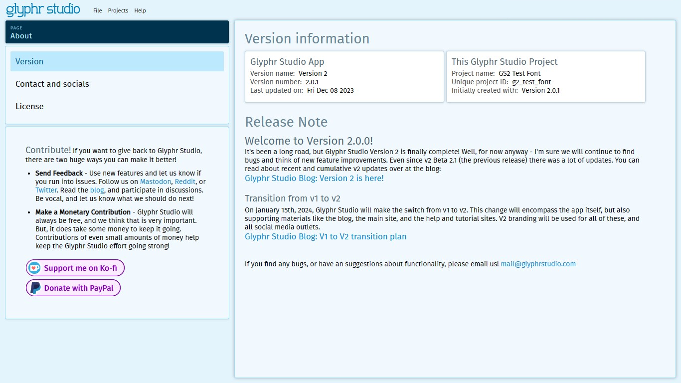Follow the Twitter link

click(x=46, y=190)
